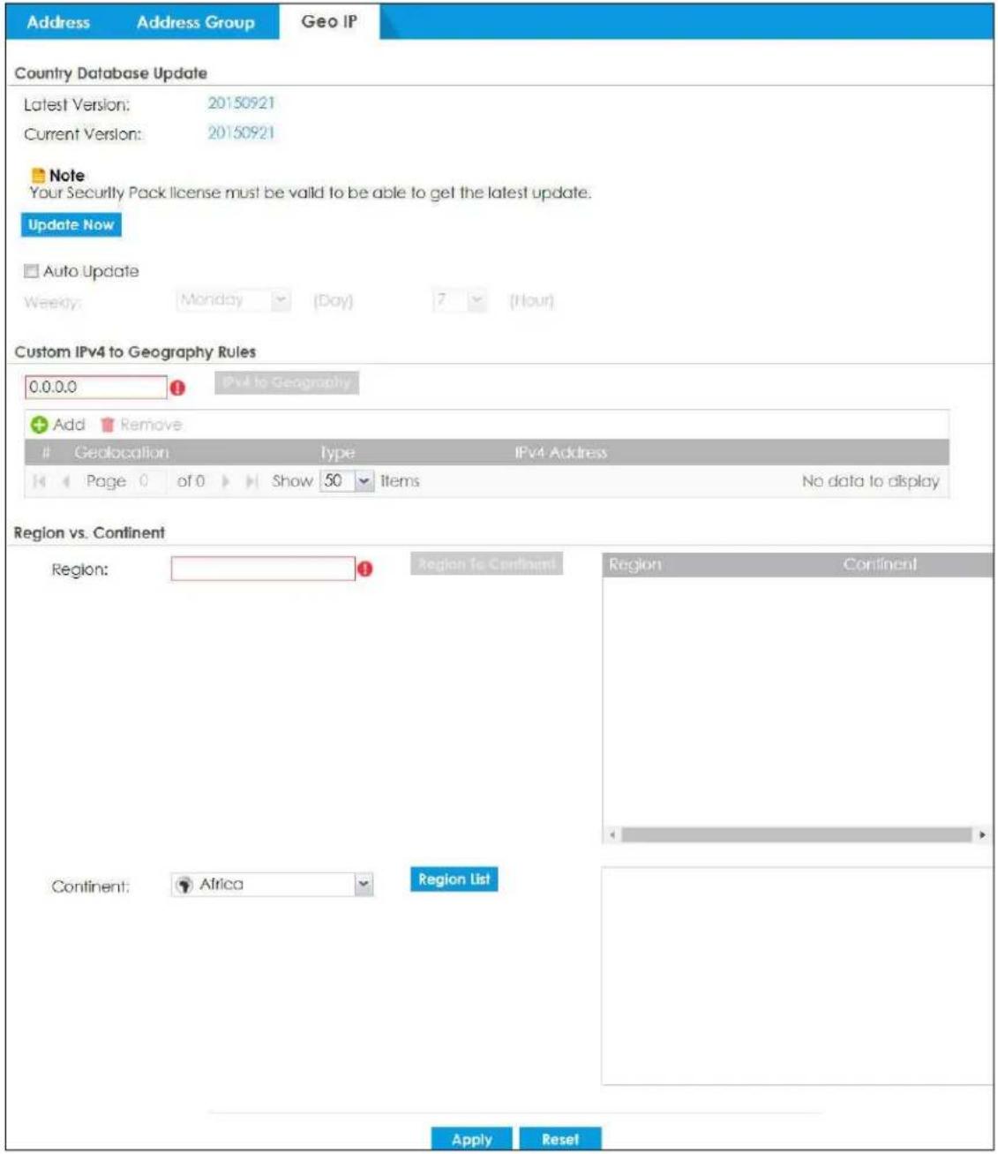Open the Show 50 items dropdown
Screen dimensions: 998x1154
coord(347,481)
